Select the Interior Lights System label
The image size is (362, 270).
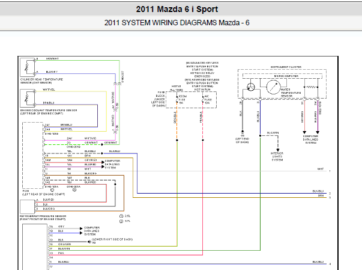[277, 156]
